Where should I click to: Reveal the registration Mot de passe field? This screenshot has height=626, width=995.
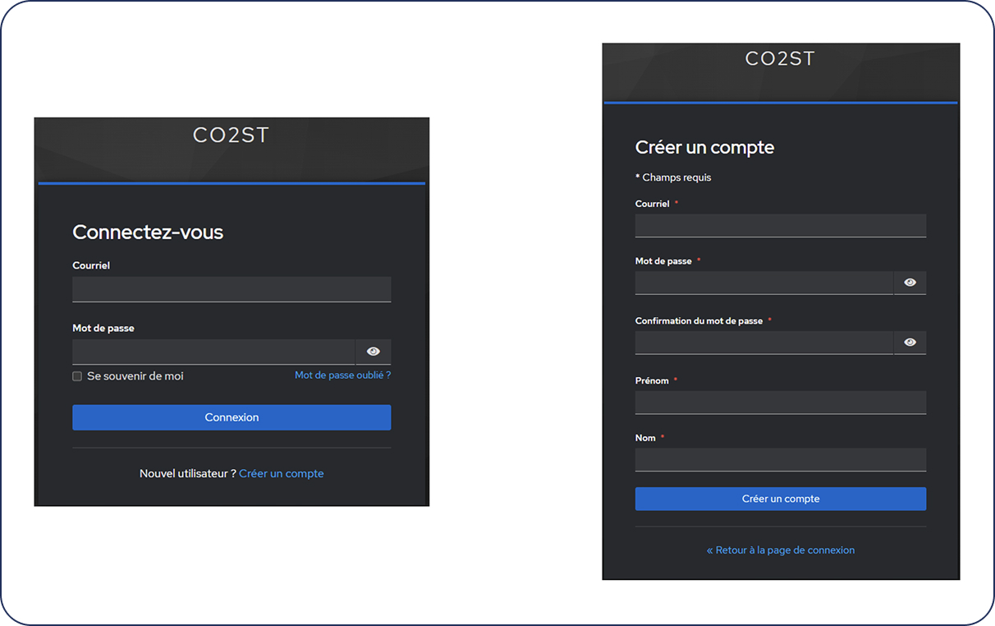click(910, 283)
